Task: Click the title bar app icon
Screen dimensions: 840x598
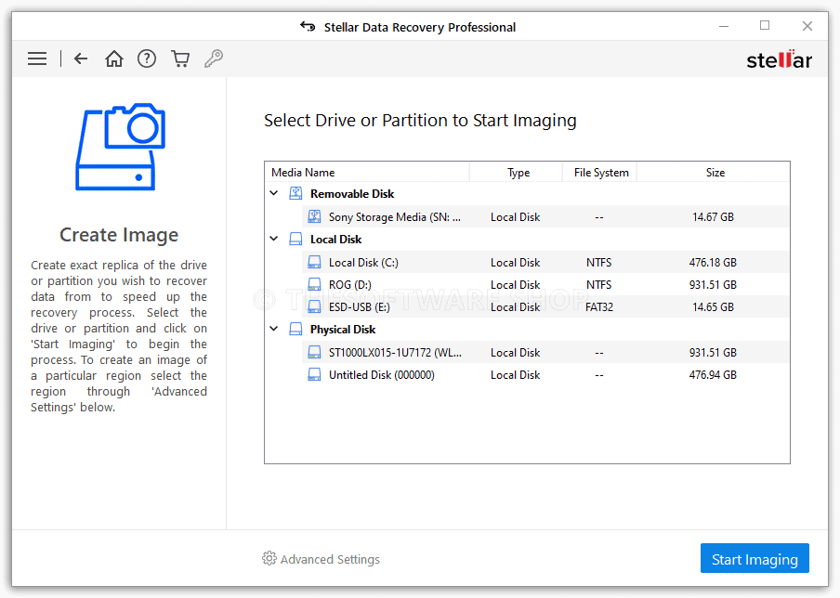Action: point(308,26)
